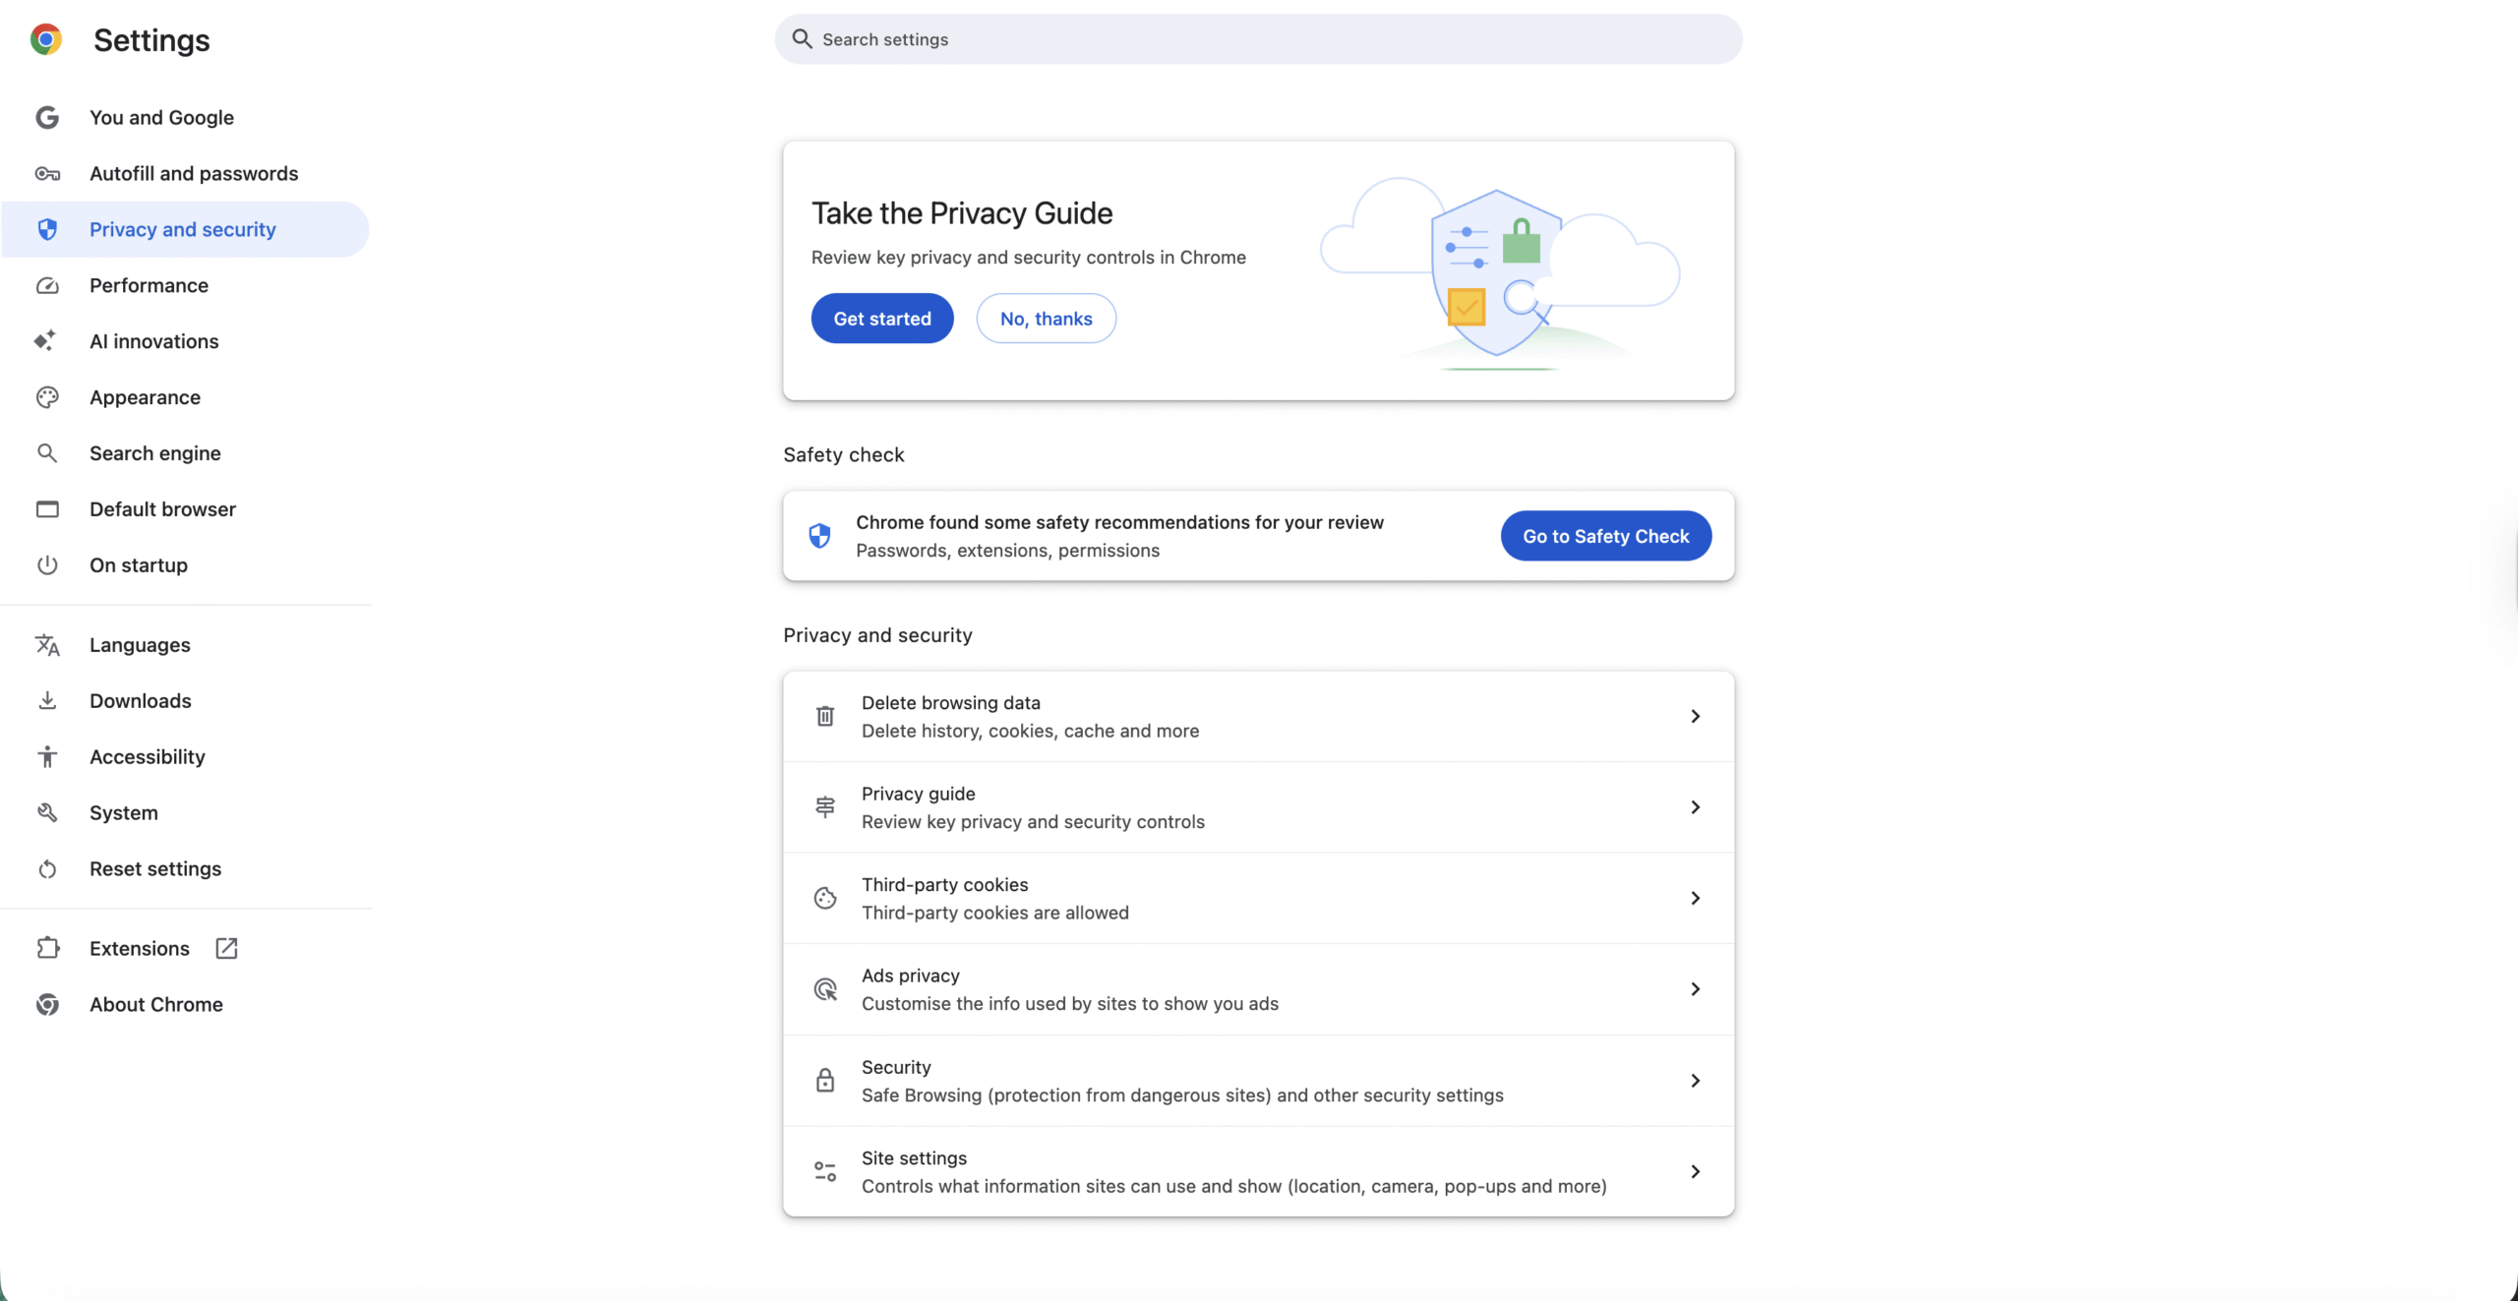Click the cookie icon for Third-party cookies
The image size is (2518, 1301).
[x=825, y=898]
